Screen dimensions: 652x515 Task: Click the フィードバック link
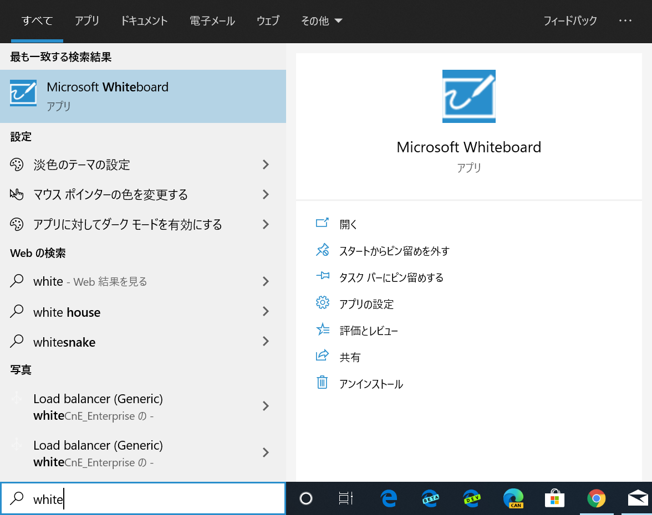point(570,20)
